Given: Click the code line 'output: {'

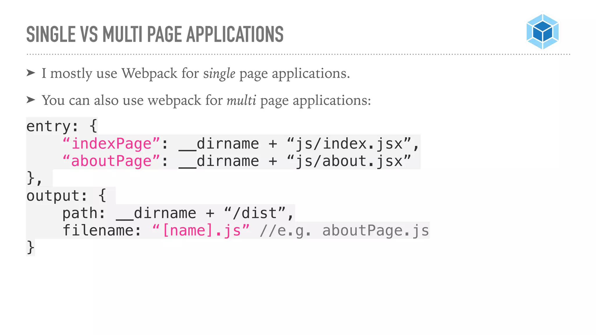Looking at the screenshot, I should click(x=66, y=196).
